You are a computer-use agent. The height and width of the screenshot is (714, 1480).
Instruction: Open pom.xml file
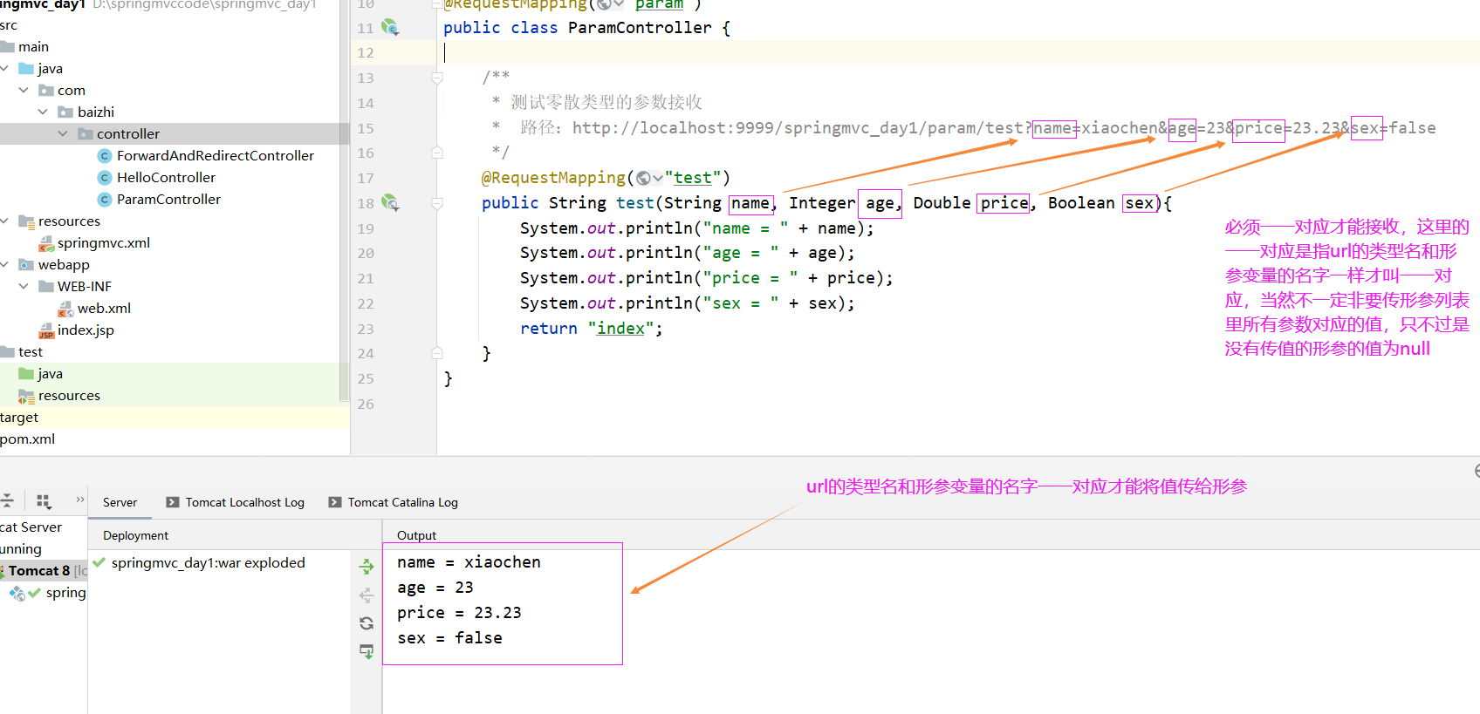[x=27, y=439]
